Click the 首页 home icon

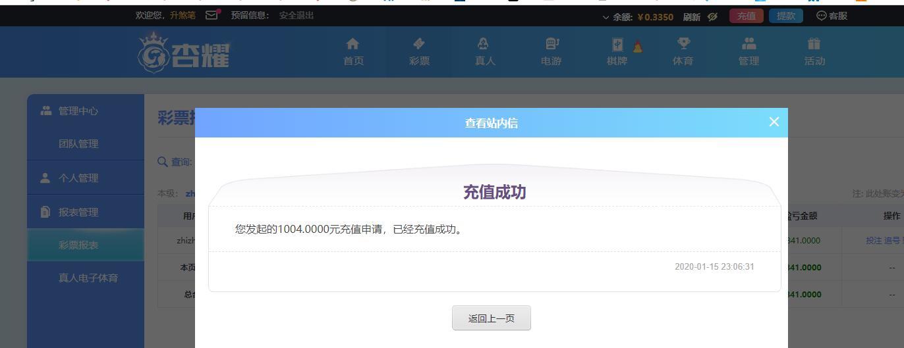click(x=353, y=44)
